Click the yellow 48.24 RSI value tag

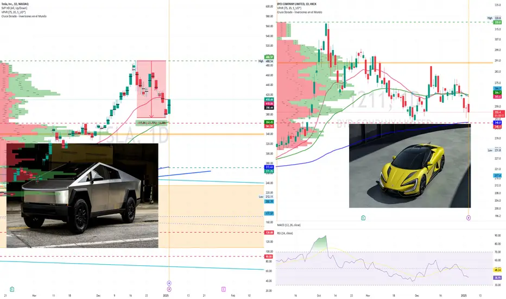tap(498, 270)
